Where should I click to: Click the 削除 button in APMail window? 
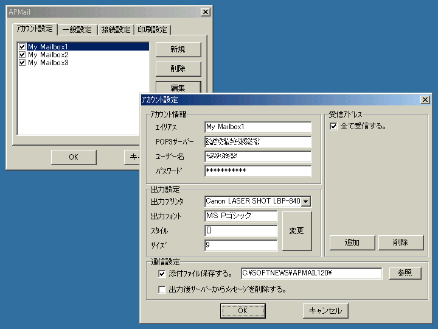tap(178, 68)
